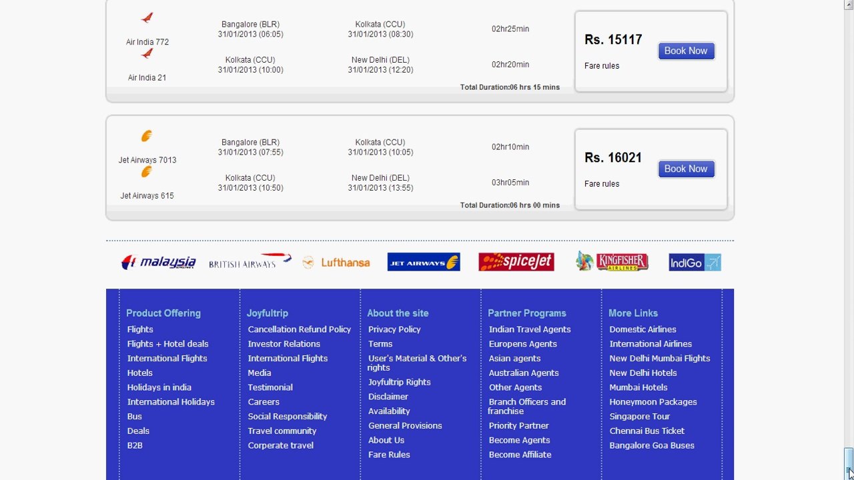
Task: Open the Careers link
Action: pos(264,402)
